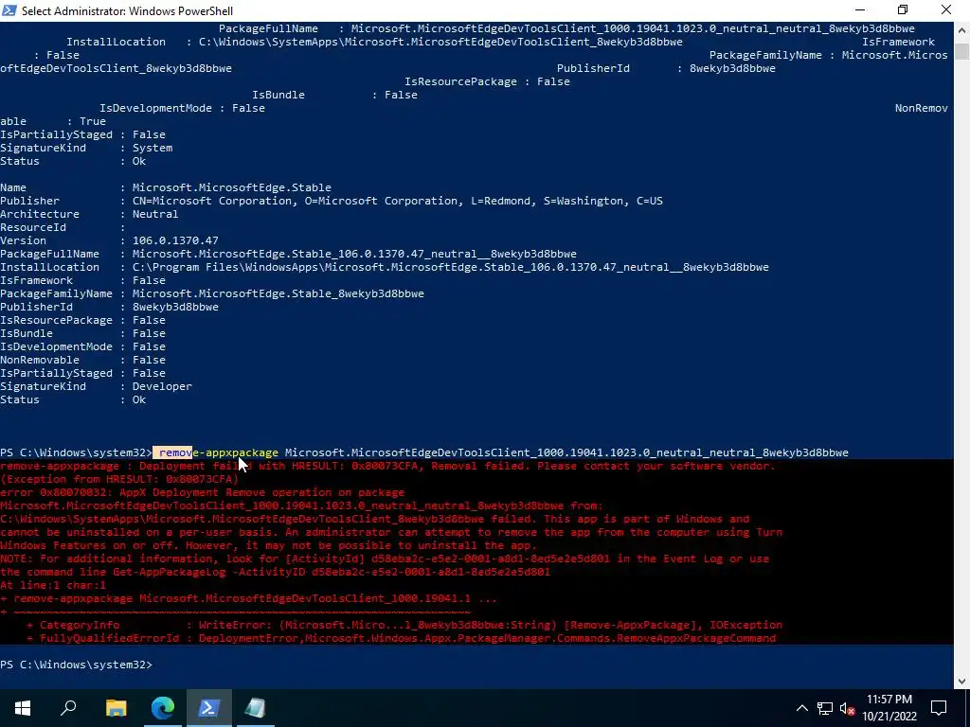Open the Windows Start menu

tap(23, 708)
